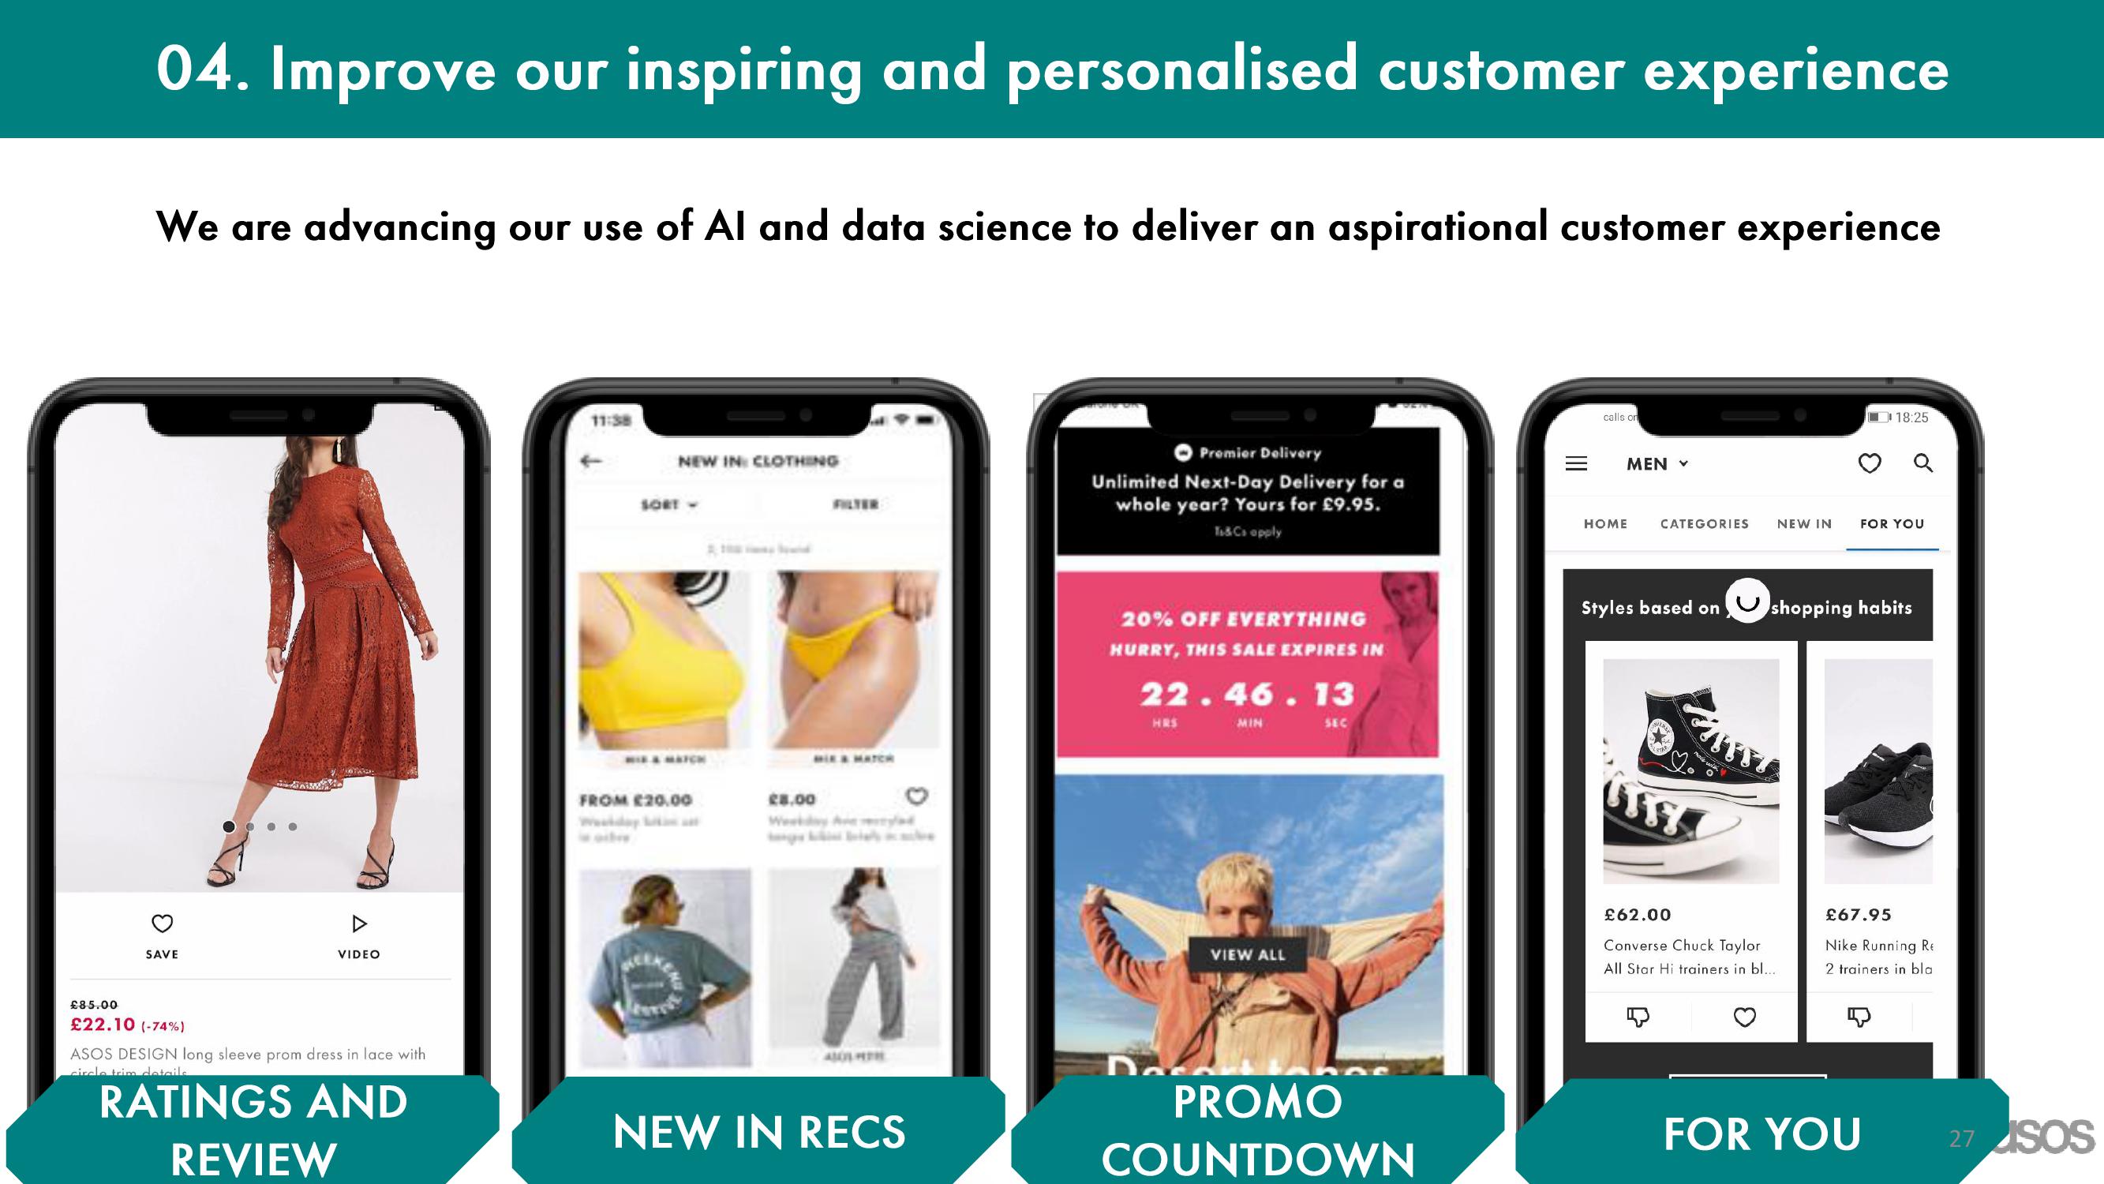Click the heart/wishlist icon on sneaker
Image resolution: width=2104 pixels, height=1184 pixels.
pyautogui.click(x=1747, y=1017)
